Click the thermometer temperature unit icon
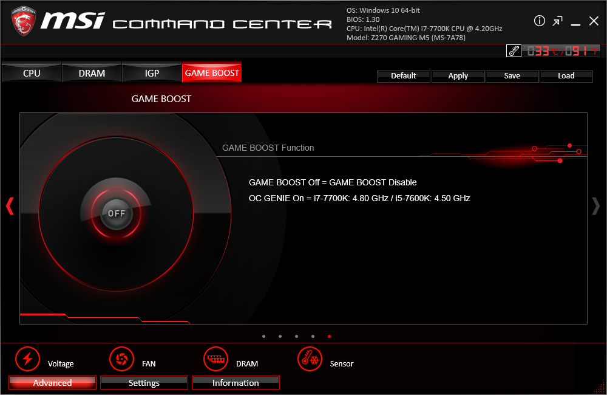Image resolution: width=607 pixels, height=395 pixels. (514, 51)
